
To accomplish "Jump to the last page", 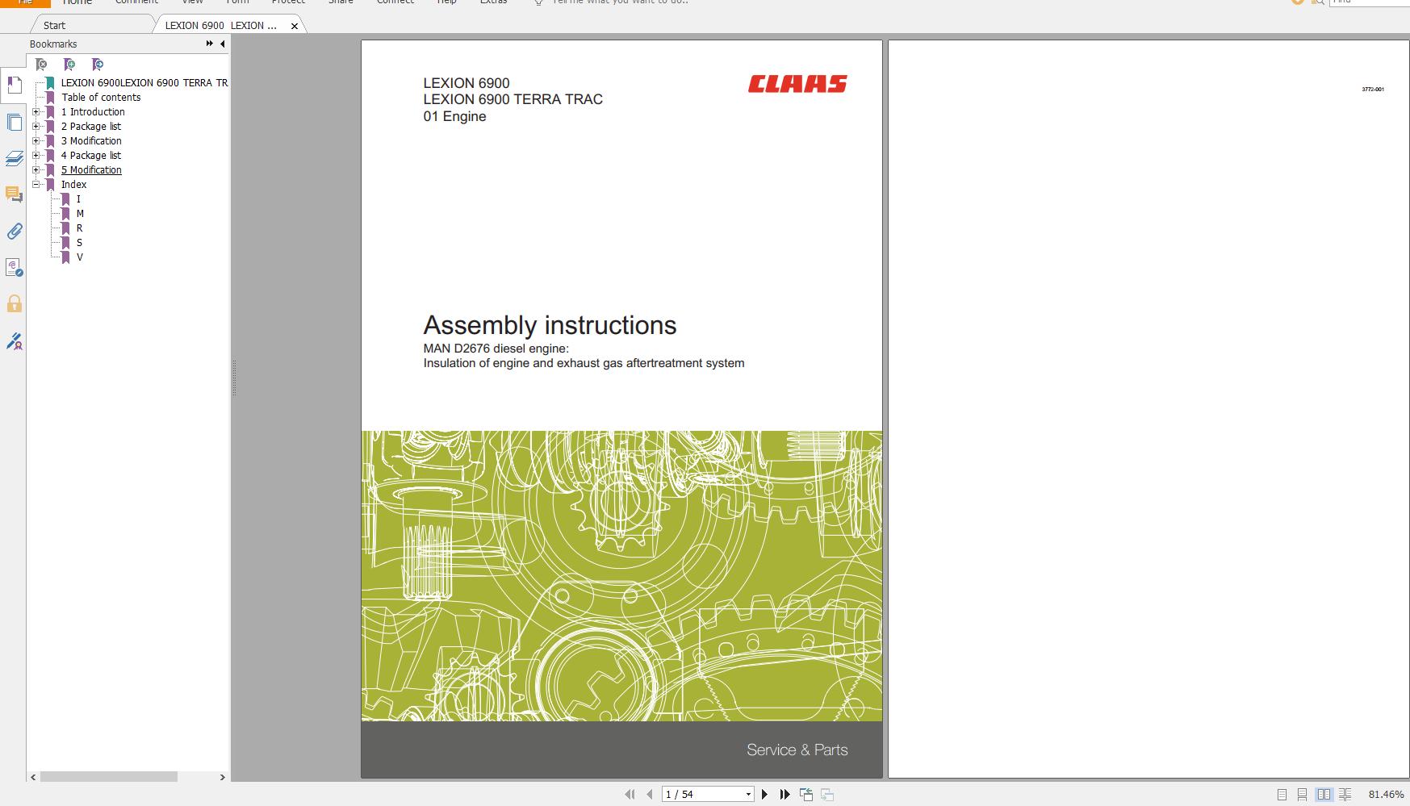I will point(784,795).
